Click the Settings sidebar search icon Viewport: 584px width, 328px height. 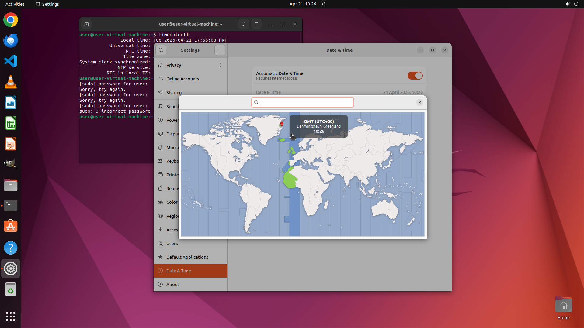pyautogui.click(x=161, y=50)
